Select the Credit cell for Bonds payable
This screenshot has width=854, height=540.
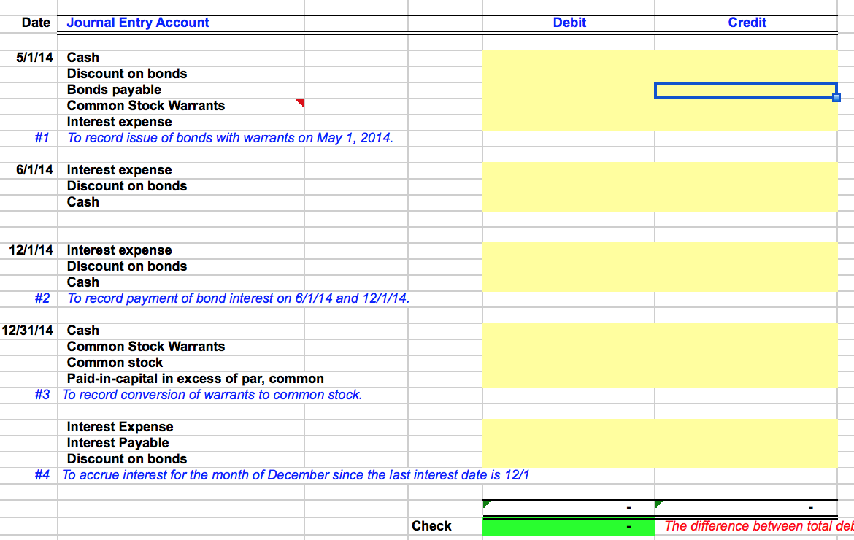[x=746, y=90]
